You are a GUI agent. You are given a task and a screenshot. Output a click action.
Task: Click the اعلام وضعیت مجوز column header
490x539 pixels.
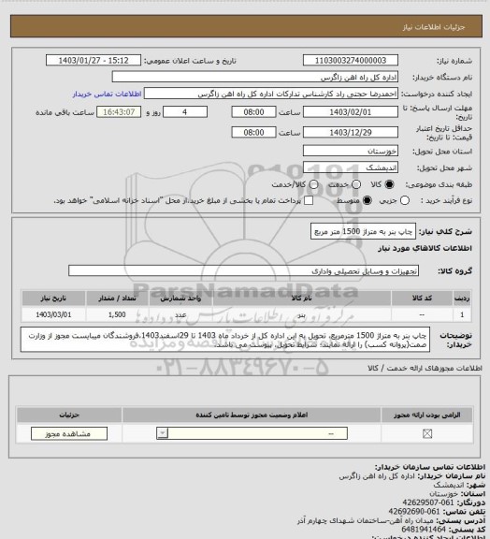[252, 415]
